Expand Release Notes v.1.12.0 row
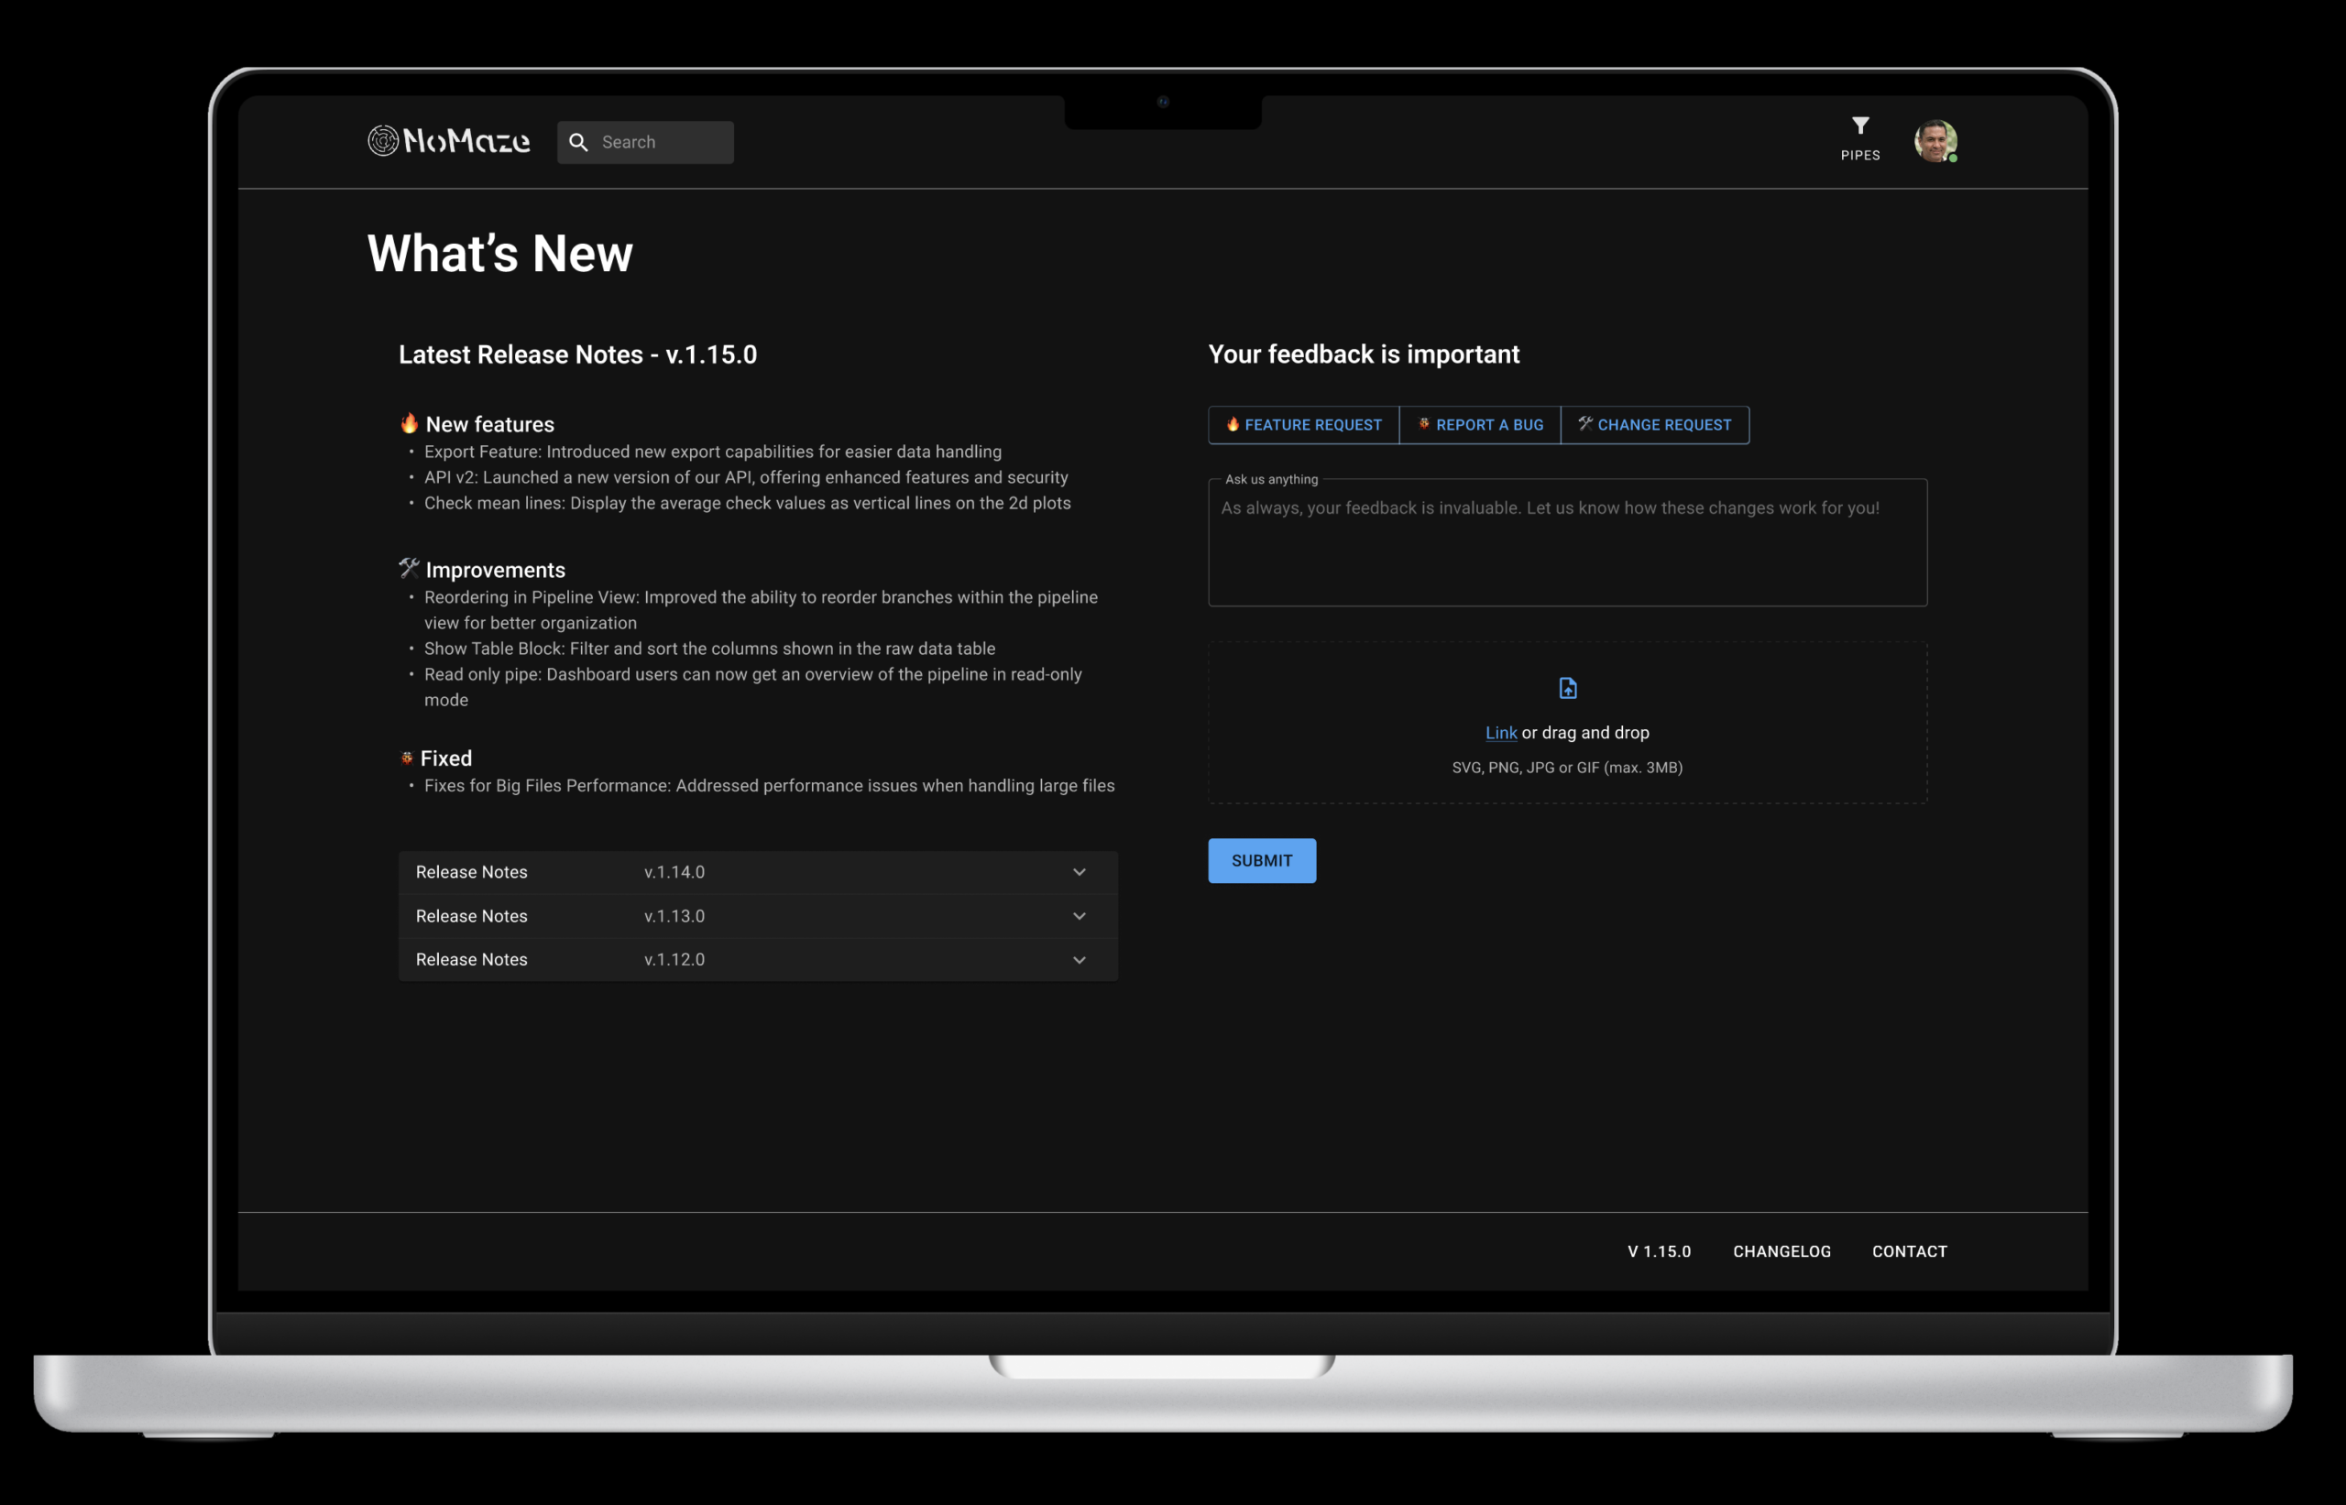2346x1505 pixels. click(758, 960)
